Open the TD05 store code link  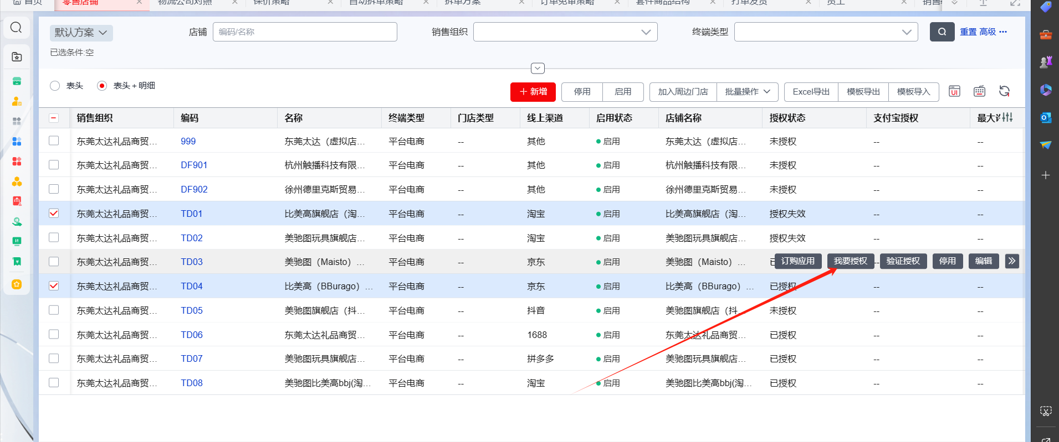coord(192,310)
